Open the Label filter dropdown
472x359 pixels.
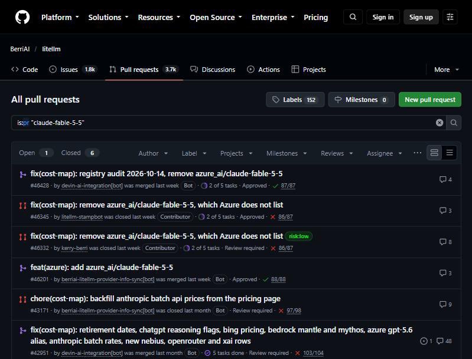tap(194, 153)
